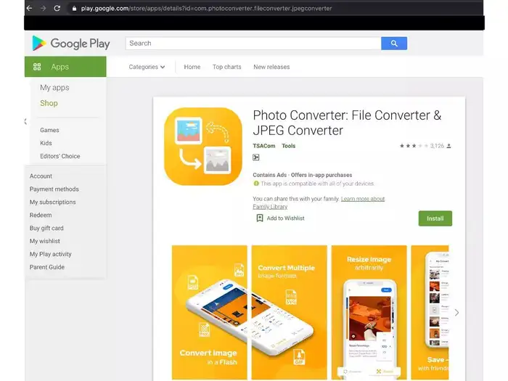Viewport: 508px width, 381px height.
Task: Select My apps in sidebar
Action: (x=54, y=88)
